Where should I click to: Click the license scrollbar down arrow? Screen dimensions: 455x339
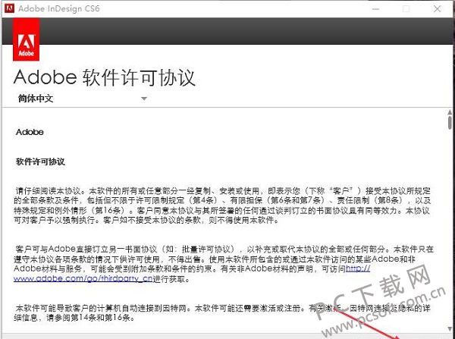450,329
